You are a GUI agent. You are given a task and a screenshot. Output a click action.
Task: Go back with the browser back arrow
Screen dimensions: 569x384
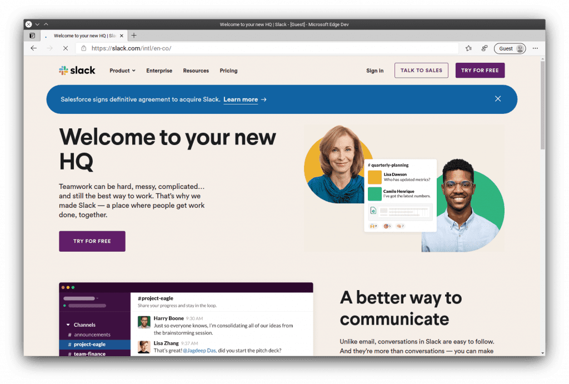pyautogui.click(x=34, y=48)
